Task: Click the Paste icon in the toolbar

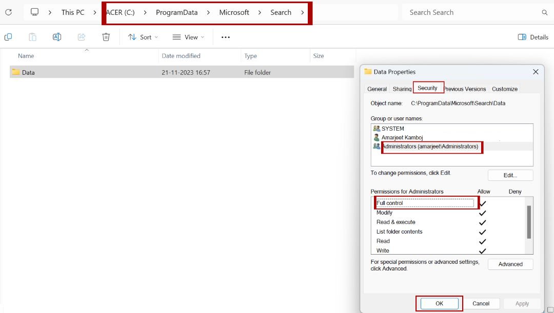Action: (x=32, y=37)
